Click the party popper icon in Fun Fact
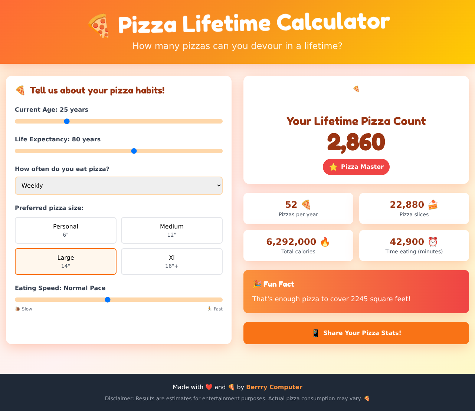Image resolution: width=475 pixels, height=411 pixels. tap(257, 284)
